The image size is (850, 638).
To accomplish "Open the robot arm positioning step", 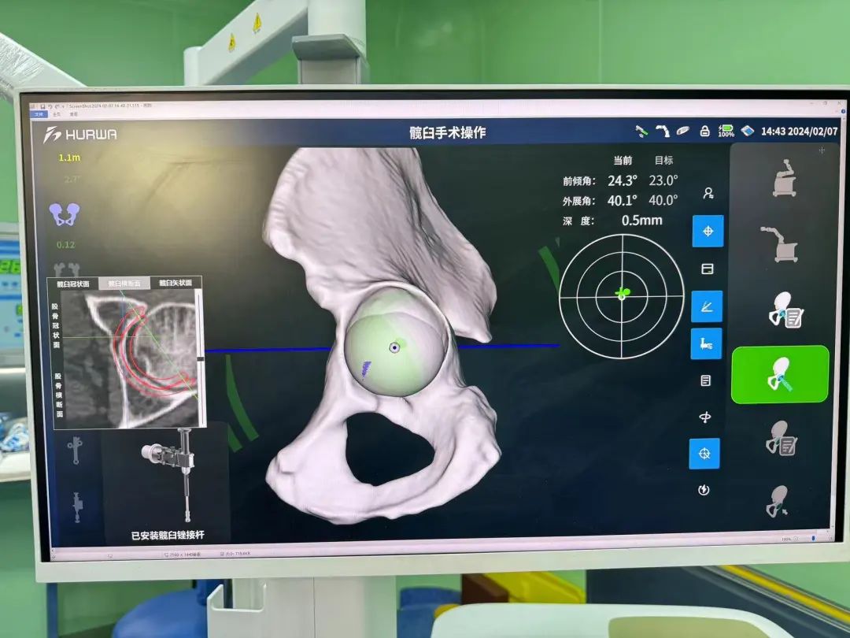I will click(779, 244).
